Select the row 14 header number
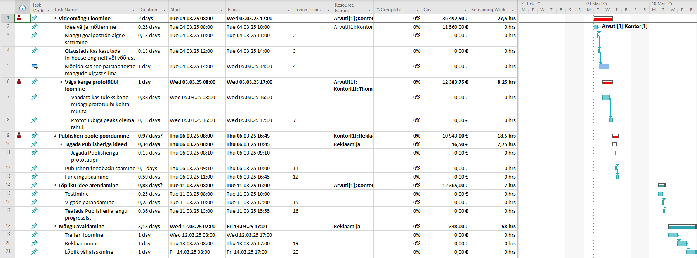Screen dimensions: 697x258 (x=8, y=185)
